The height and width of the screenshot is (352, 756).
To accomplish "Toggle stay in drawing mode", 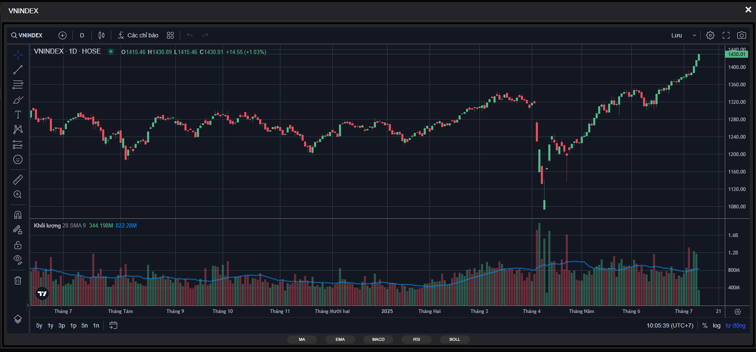I will pyautogui.click(x=18, y=230).
